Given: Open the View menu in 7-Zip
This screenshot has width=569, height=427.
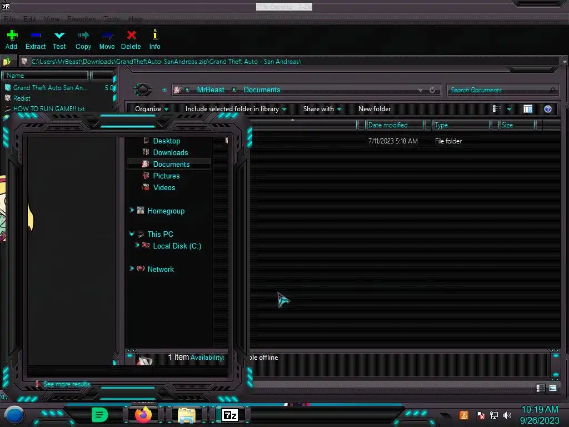Looking at the screenshot, I should coord(52,19).
